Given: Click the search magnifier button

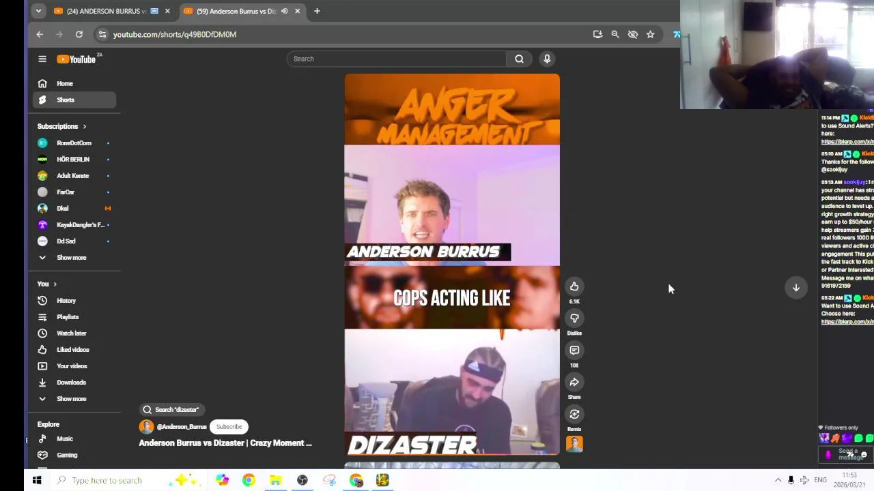Looking at the screenshot, I should click(x=519, y=59).
